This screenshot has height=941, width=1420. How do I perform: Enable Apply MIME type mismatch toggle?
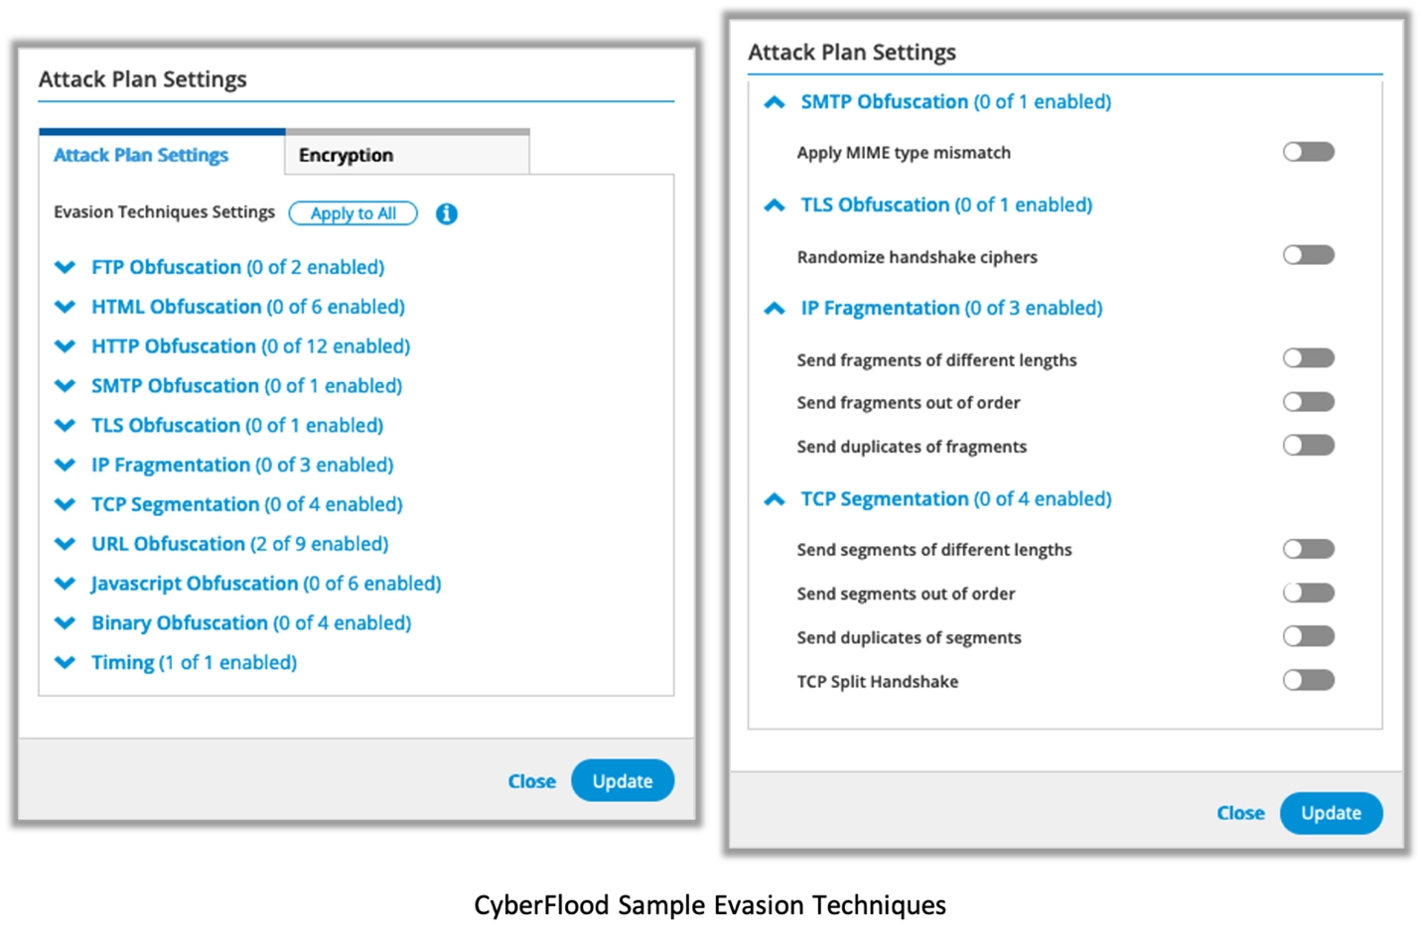coord(1308,152)
